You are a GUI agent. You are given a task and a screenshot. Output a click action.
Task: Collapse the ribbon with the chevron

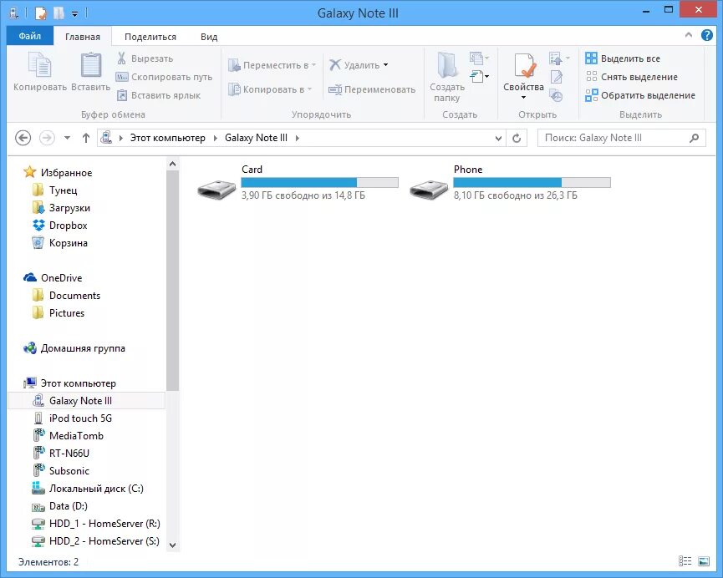tap(689, 34)
